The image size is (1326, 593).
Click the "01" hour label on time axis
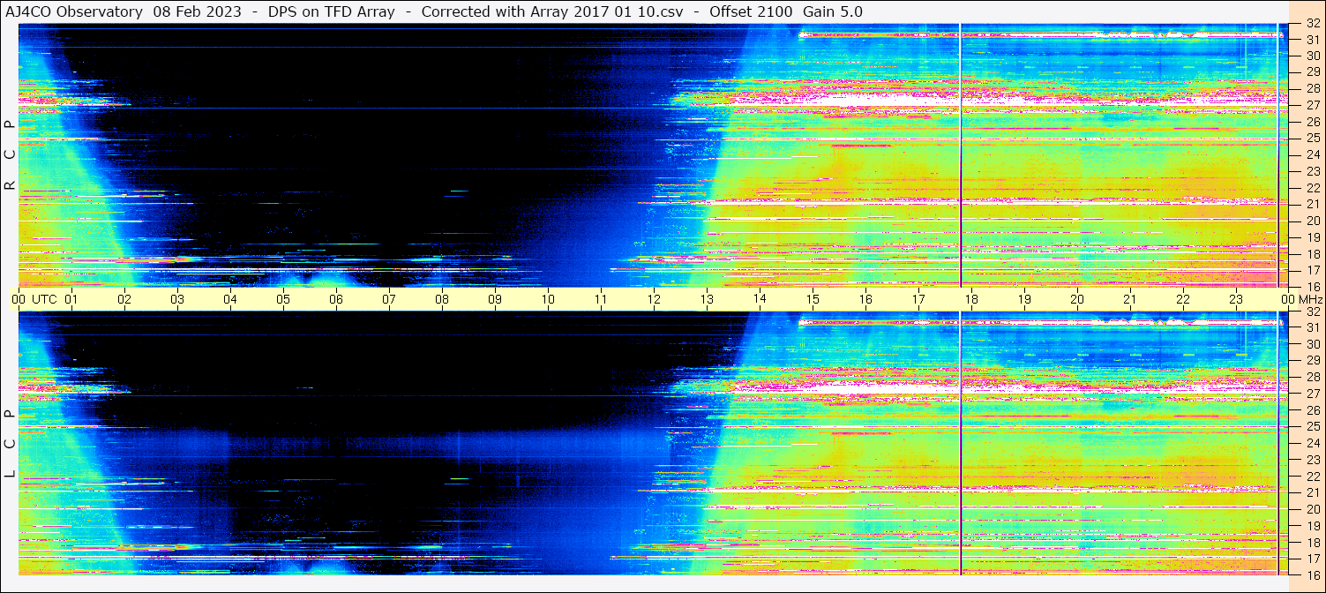(71, 299)
